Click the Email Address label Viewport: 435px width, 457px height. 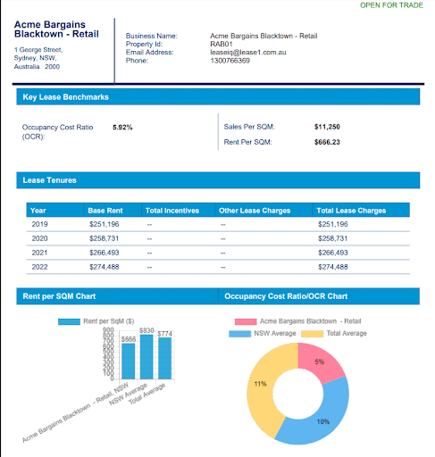point(149,53)
